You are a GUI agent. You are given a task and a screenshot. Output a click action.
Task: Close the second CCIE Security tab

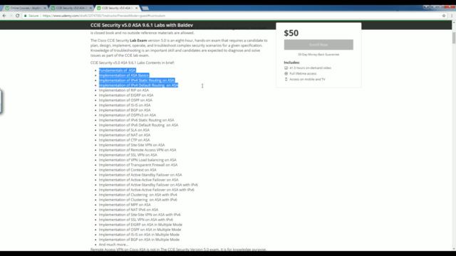(x=90, y=8)
